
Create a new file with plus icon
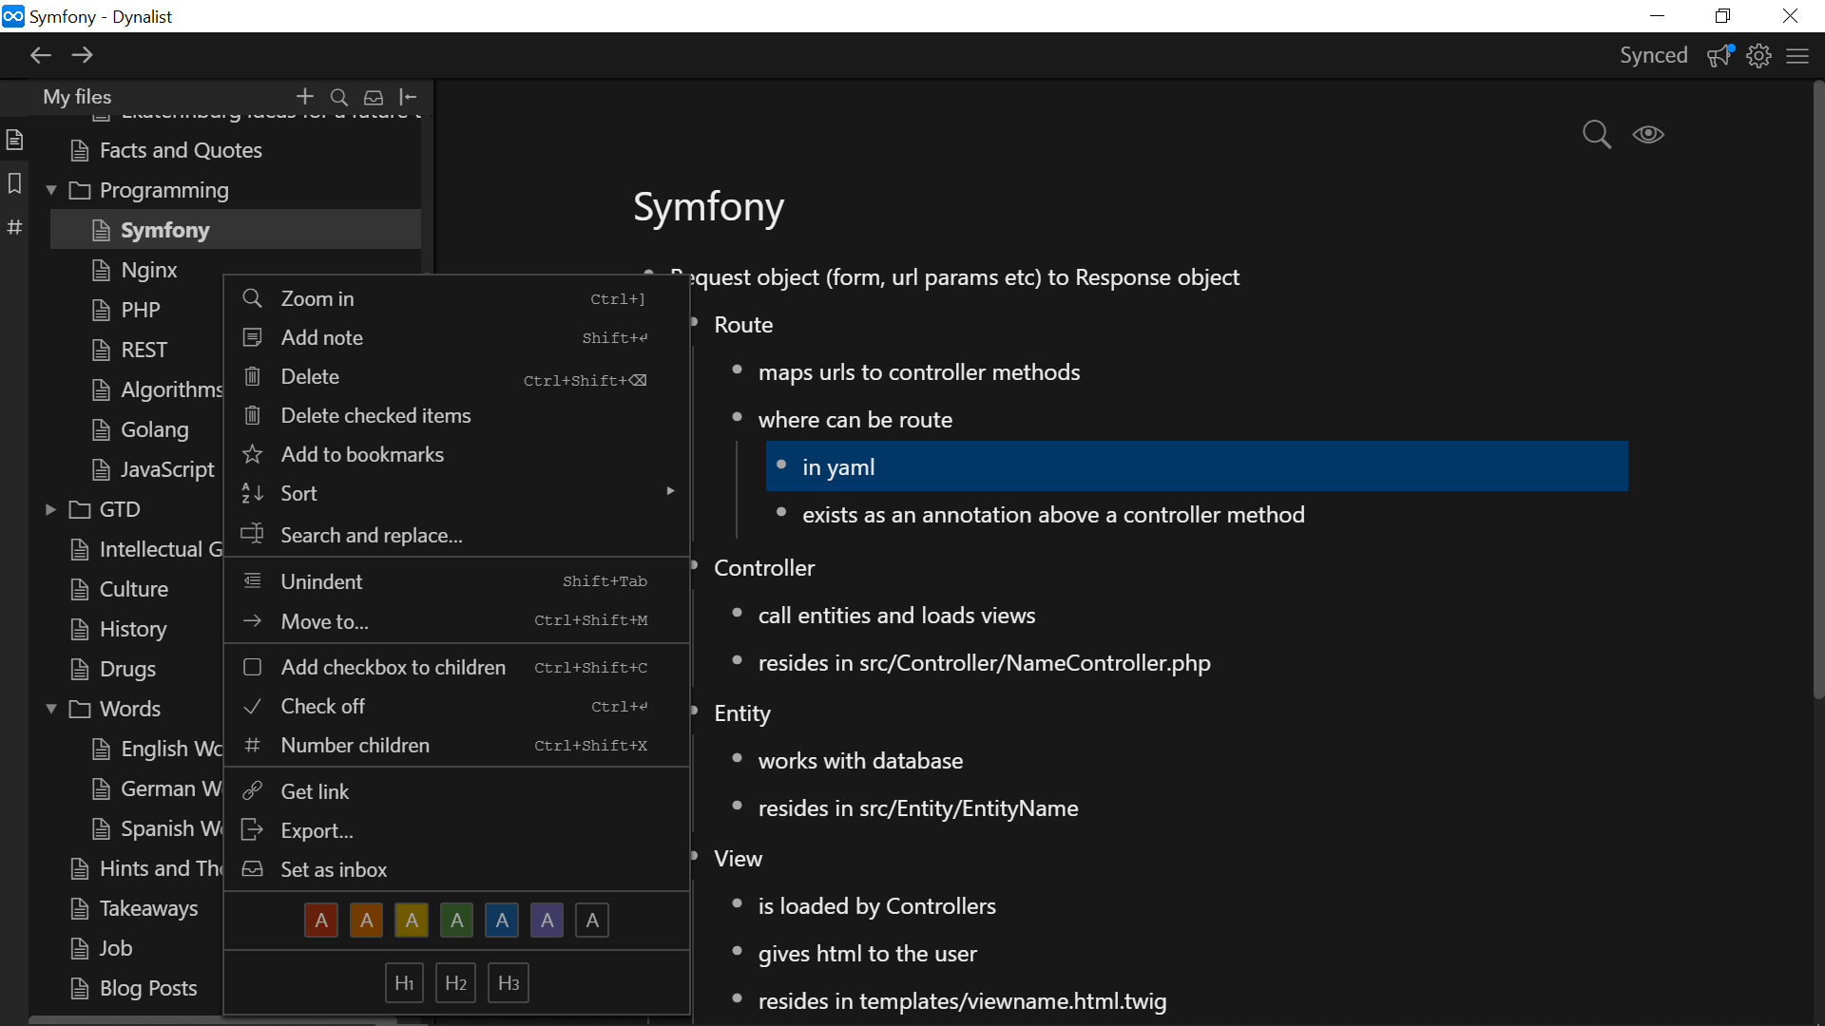coord(305,97)
